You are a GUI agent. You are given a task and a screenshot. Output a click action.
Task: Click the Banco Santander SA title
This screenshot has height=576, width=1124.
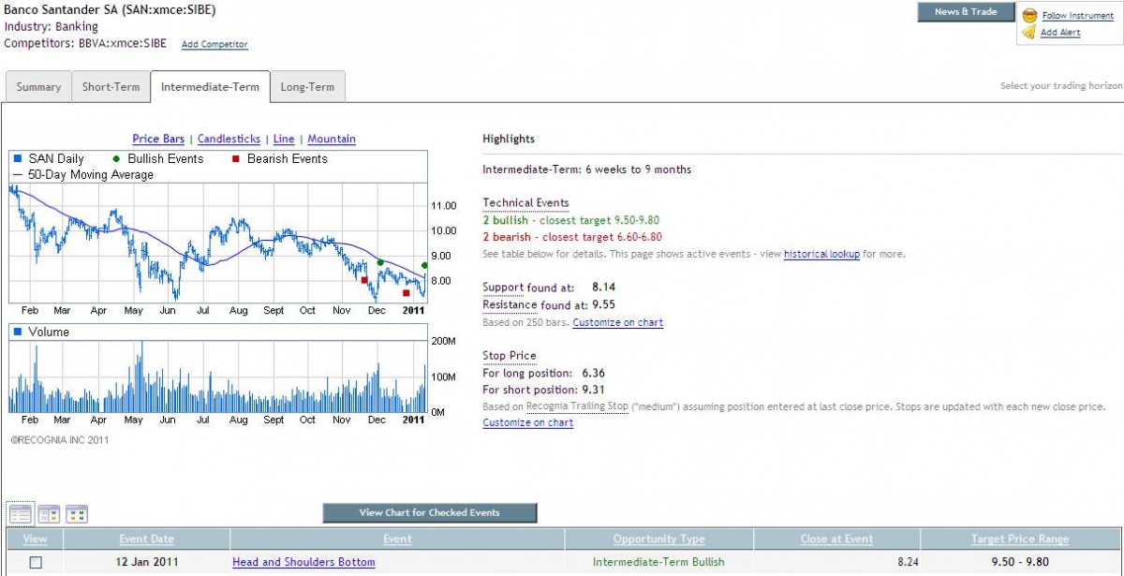[x=110, y=10]
